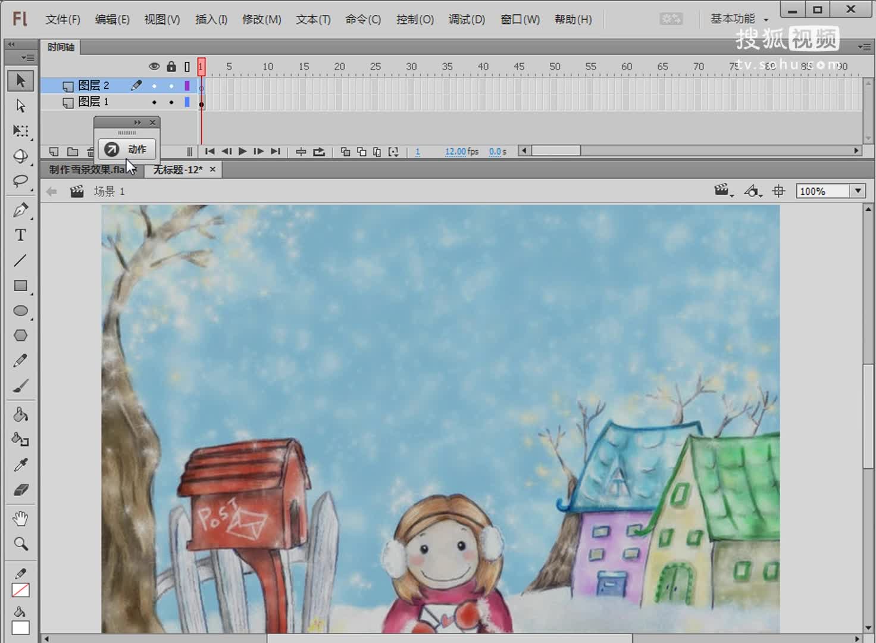This screenshot has height=643, width=876.
Task: Select the Subselection tool
Action: coord(20,105)
